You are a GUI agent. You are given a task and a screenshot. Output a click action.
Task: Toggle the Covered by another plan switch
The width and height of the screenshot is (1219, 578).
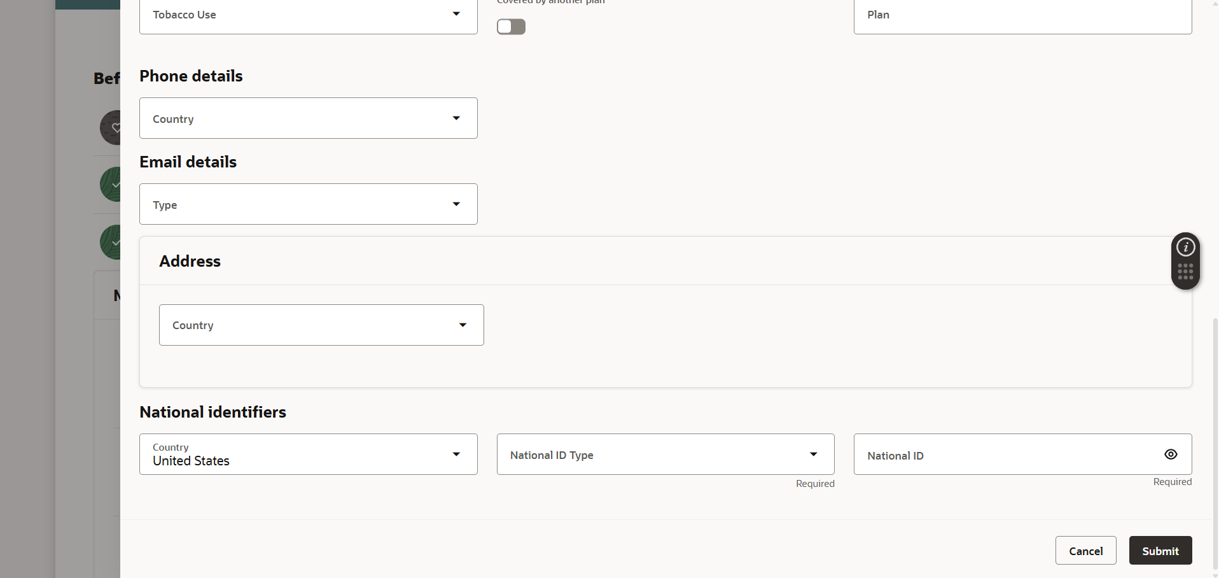coord(511,27)
